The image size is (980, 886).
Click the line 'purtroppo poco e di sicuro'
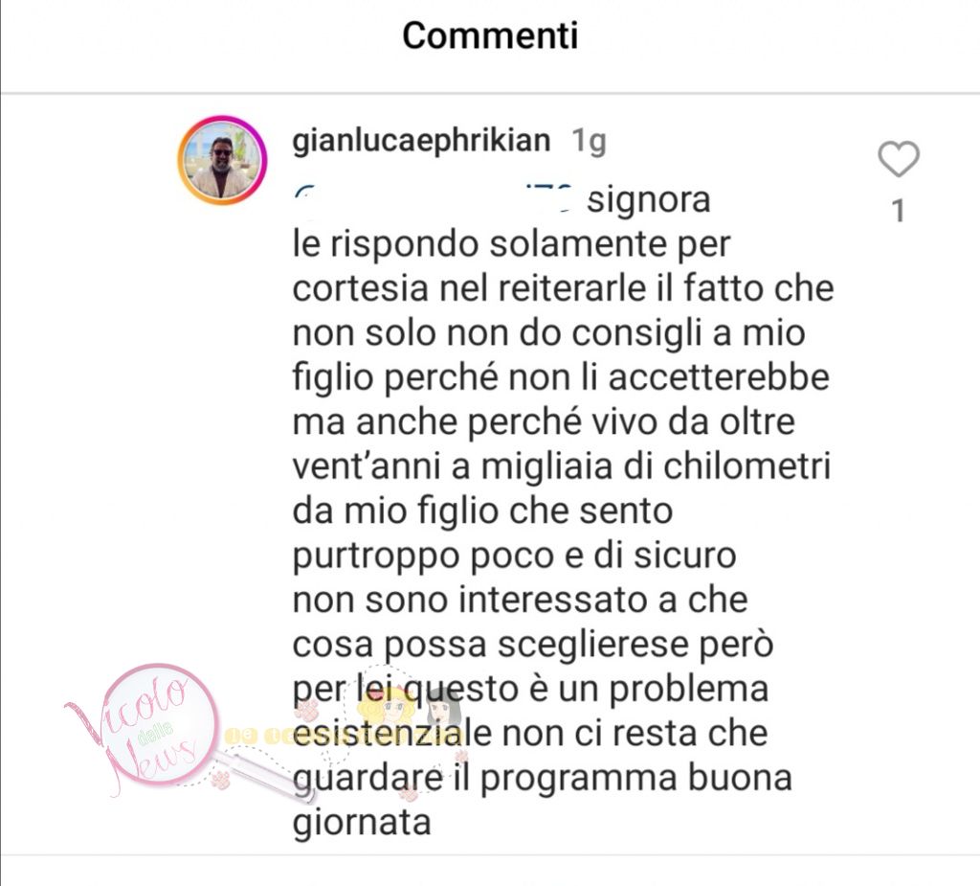(x=514, y=557)
